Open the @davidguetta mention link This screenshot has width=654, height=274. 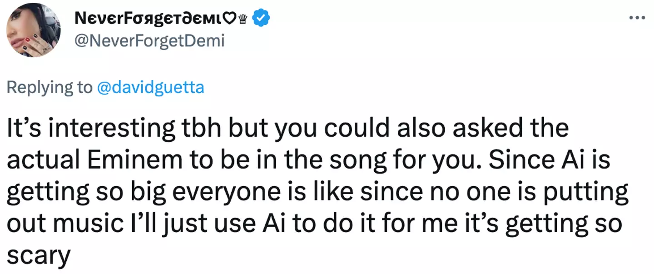(151, 87)
